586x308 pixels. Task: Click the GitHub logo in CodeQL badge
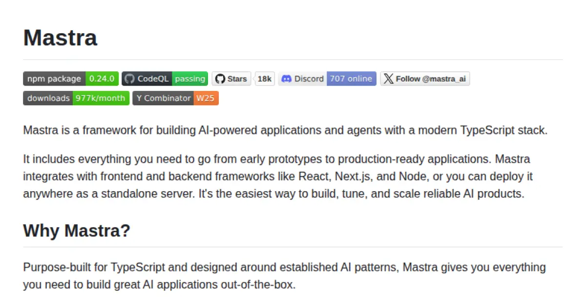129,79
